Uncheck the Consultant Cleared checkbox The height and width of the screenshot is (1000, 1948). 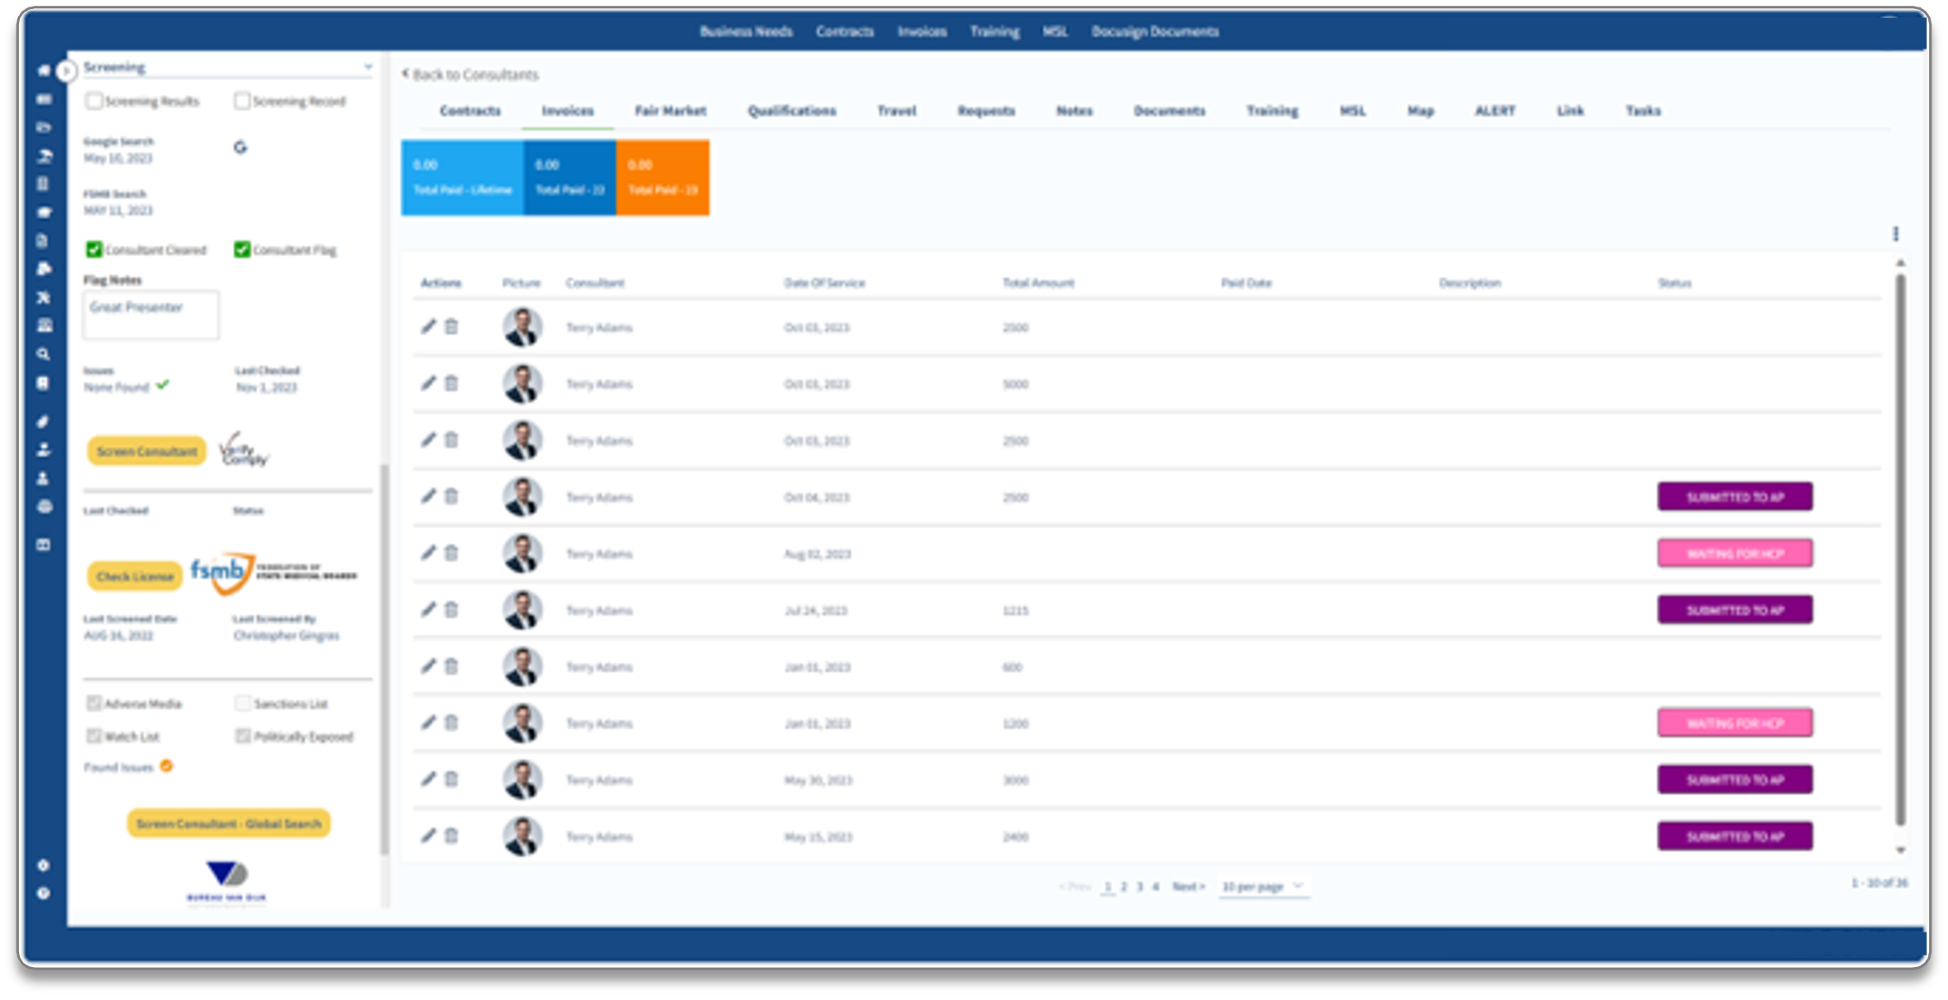(x=94, y=250)
